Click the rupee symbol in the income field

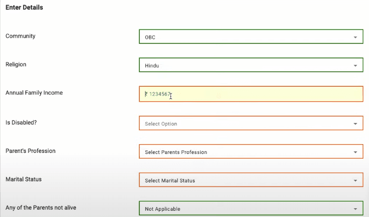[x=146, y=94]
